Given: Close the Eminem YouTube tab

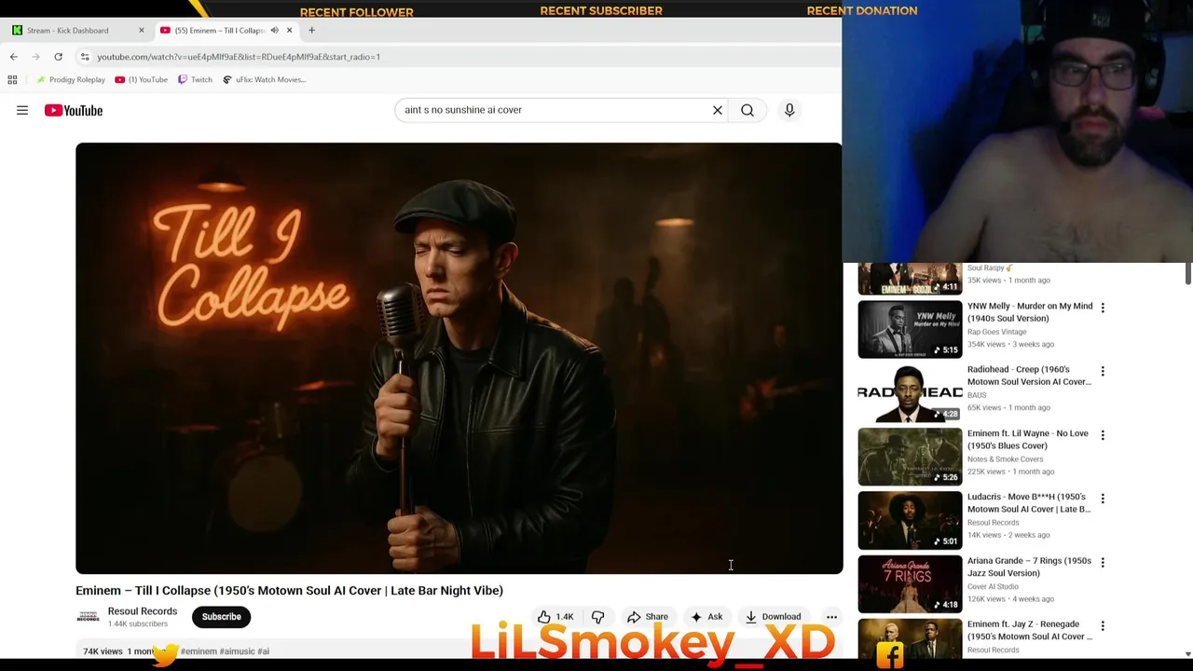Looking at the screenshot, I should (289, 30).
